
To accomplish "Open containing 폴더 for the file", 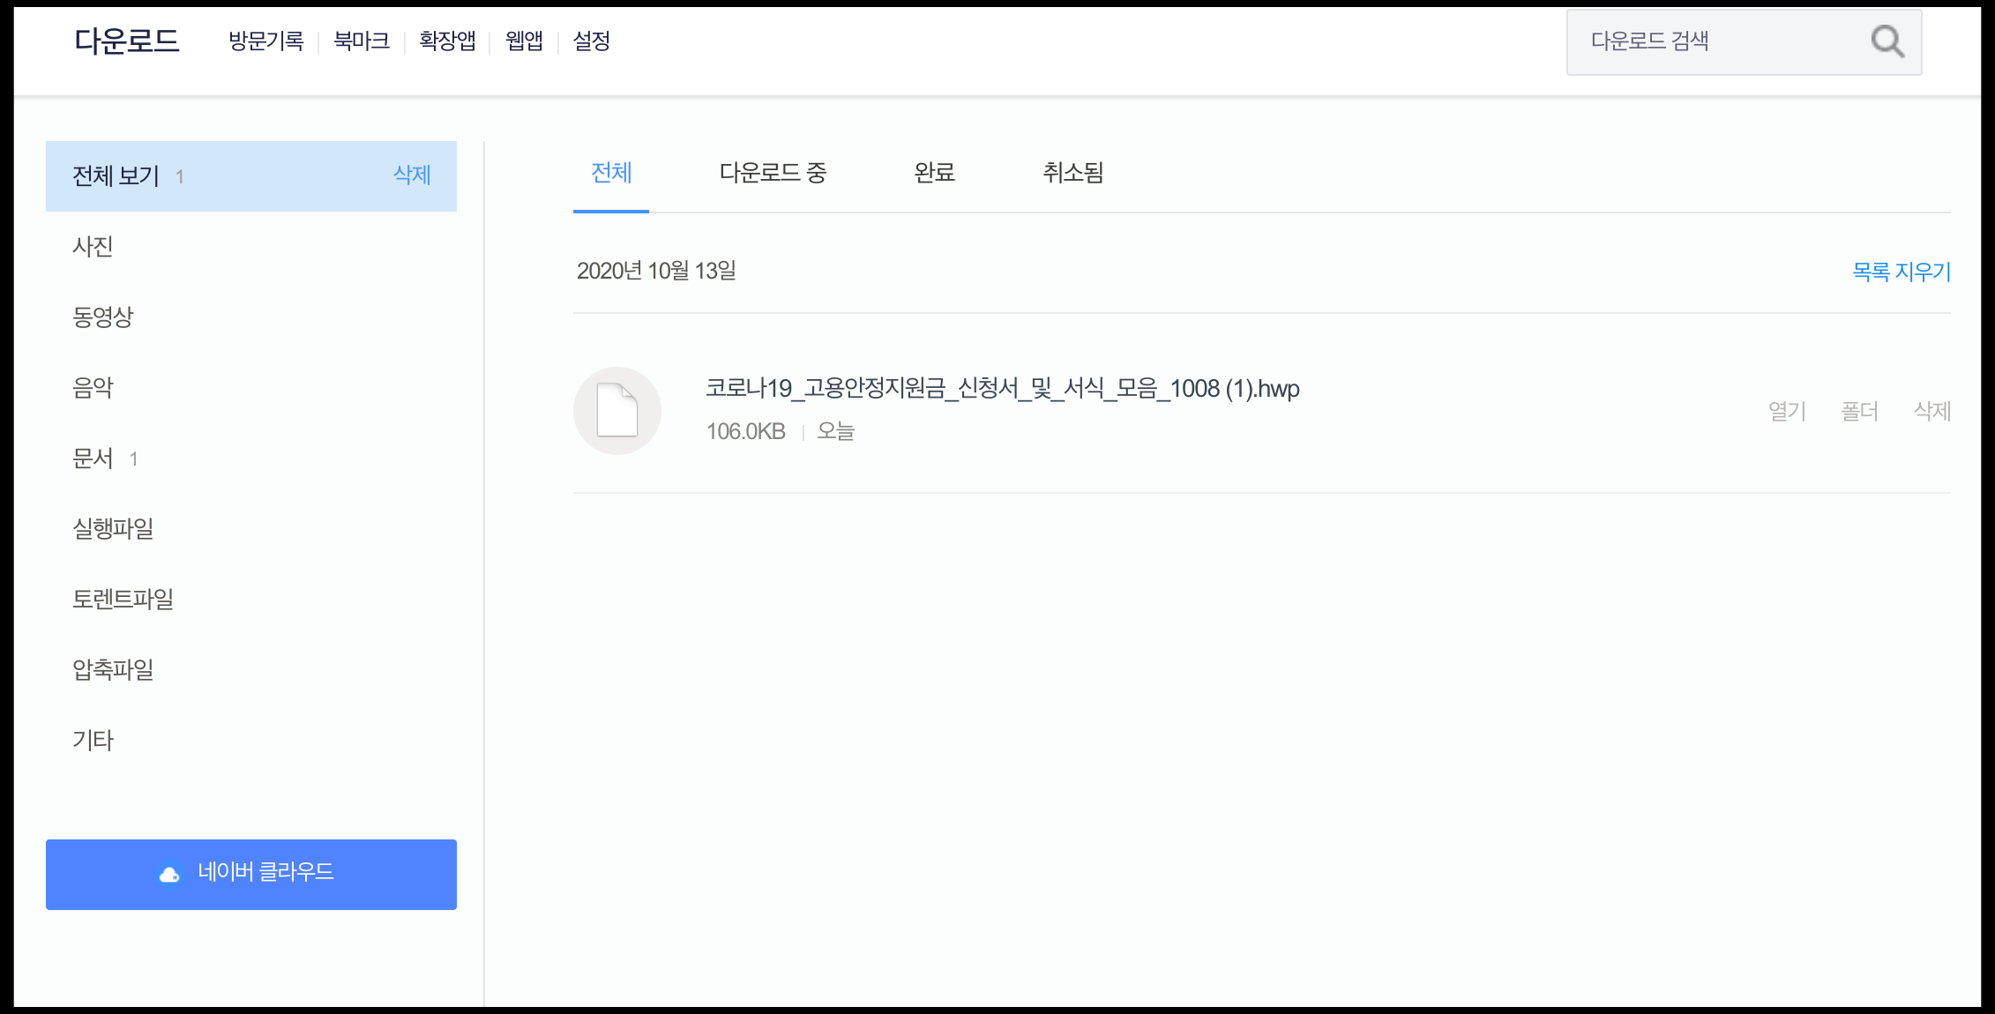I will pos(1859,411).
